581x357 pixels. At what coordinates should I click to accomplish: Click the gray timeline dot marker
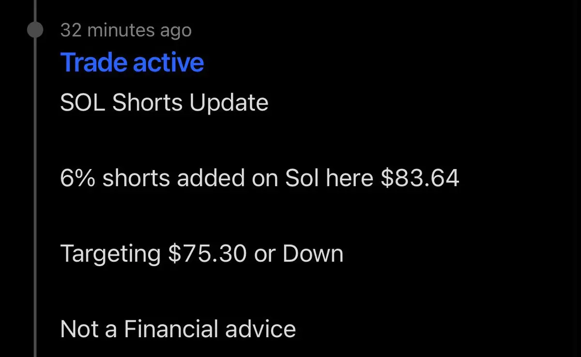click(35, 30)
